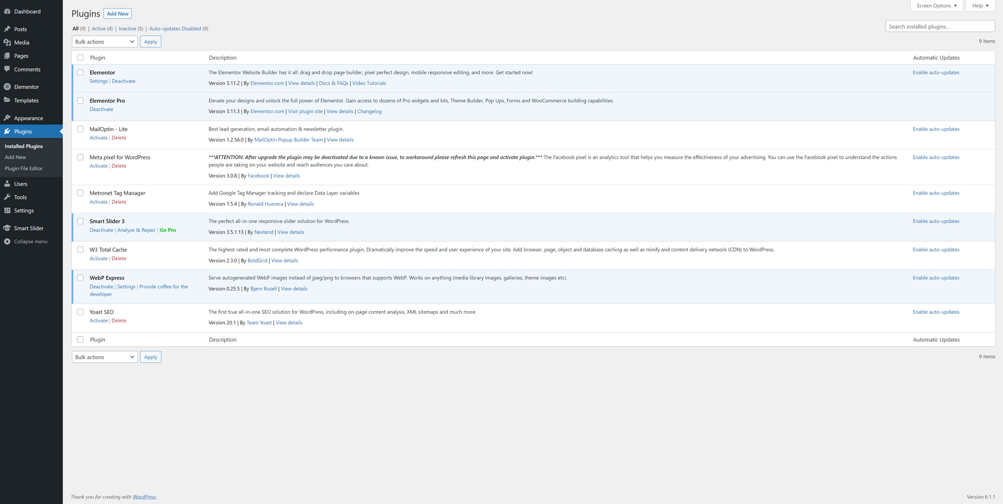Open Add New in Plugins submenu
1003x504 pixels.
tap(15, 157)
